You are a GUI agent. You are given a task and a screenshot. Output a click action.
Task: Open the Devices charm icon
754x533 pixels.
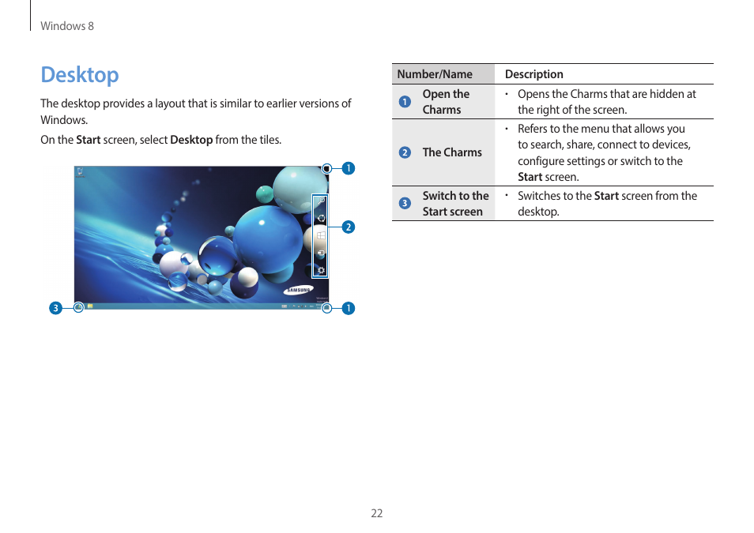click(x=321, y=253)
